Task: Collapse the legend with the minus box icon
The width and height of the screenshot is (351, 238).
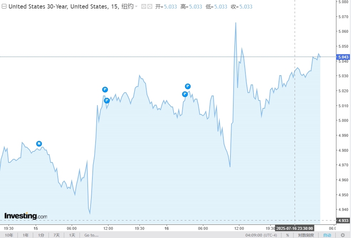Action: click(x=4, y=7)
